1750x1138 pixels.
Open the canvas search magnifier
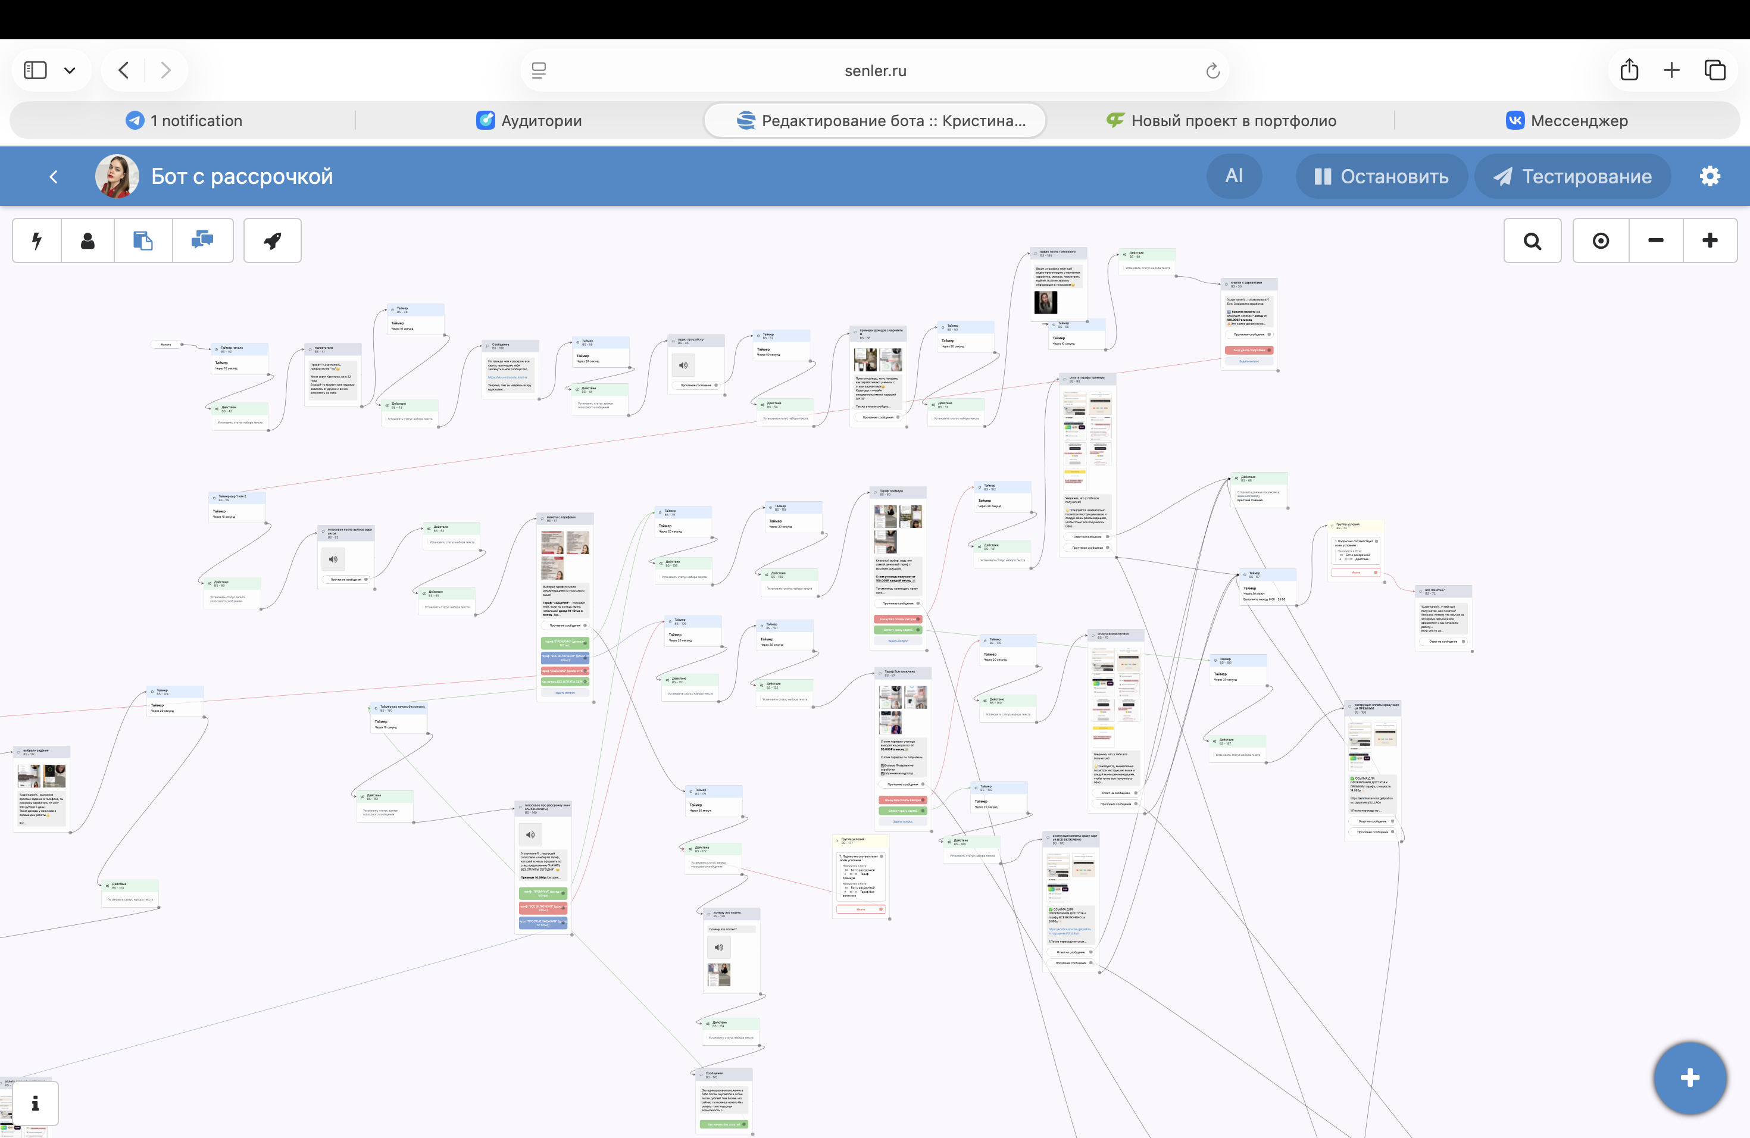[1532, 240]
